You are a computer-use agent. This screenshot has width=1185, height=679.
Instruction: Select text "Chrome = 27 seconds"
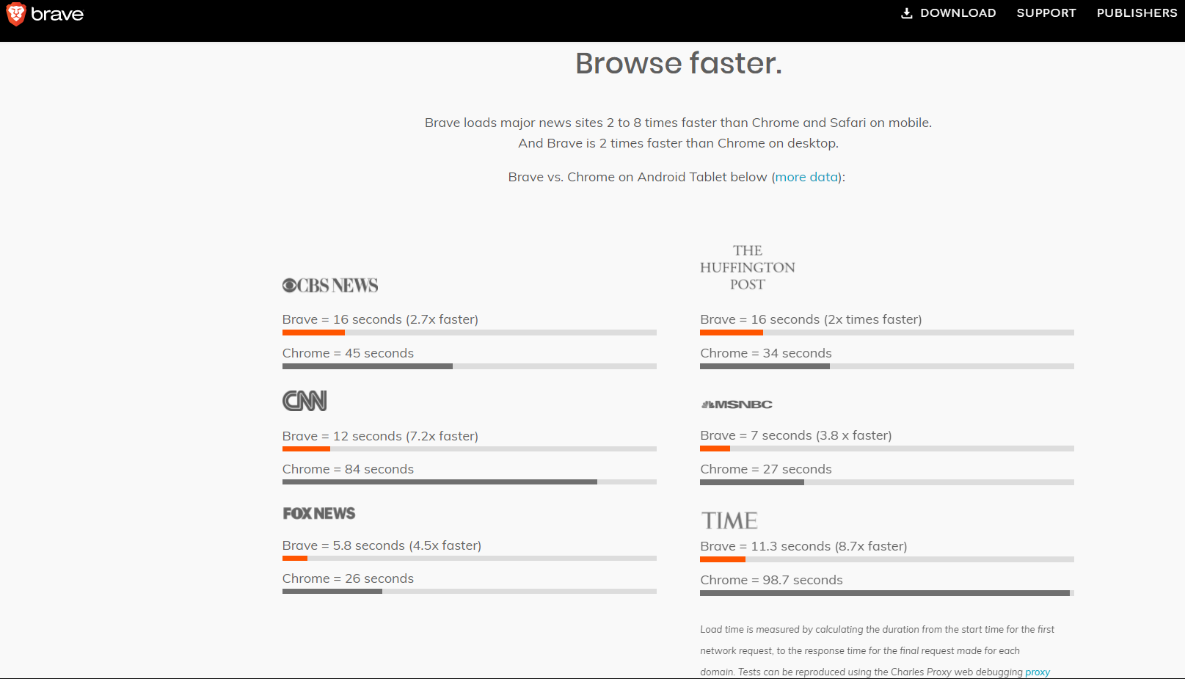click(766, 469)
